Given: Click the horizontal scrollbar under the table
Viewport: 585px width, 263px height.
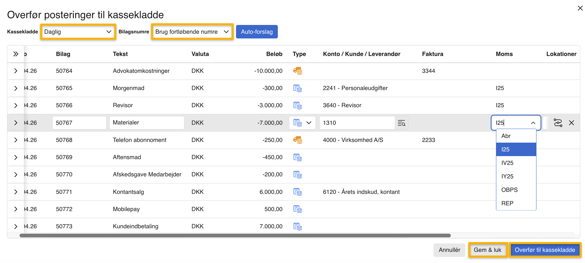Looking at the screenshot, I should [235, 236].
